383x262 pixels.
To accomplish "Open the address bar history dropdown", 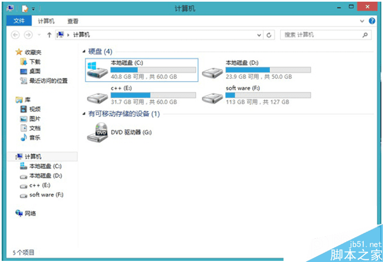I will pos(259,35).
